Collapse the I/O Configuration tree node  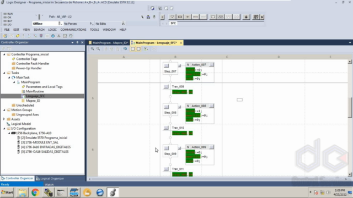4,129
